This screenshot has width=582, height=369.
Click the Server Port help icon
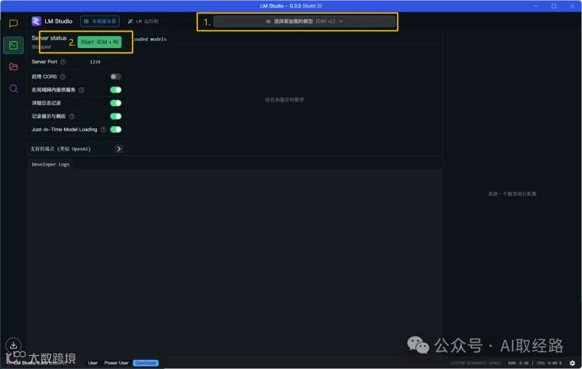(x=63, y=61)
